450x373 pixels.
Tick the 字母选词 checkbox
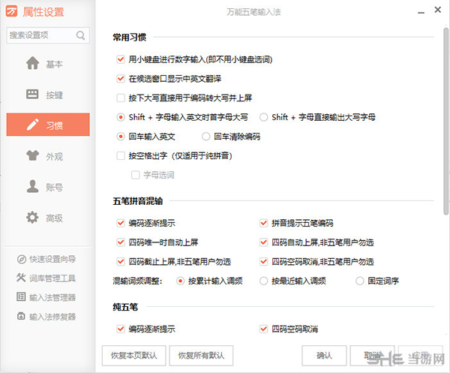click(x=135, y=175)
